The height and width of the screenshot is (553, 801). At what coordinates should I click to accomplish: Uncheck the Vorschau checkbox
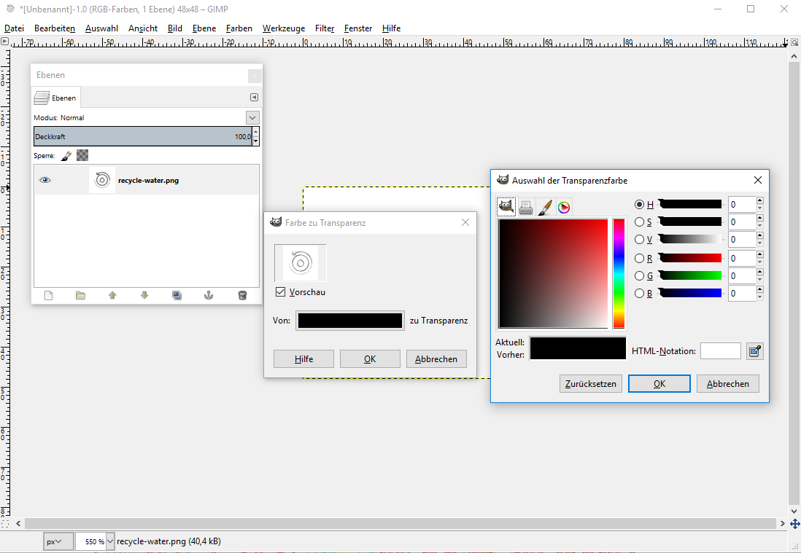281,291
